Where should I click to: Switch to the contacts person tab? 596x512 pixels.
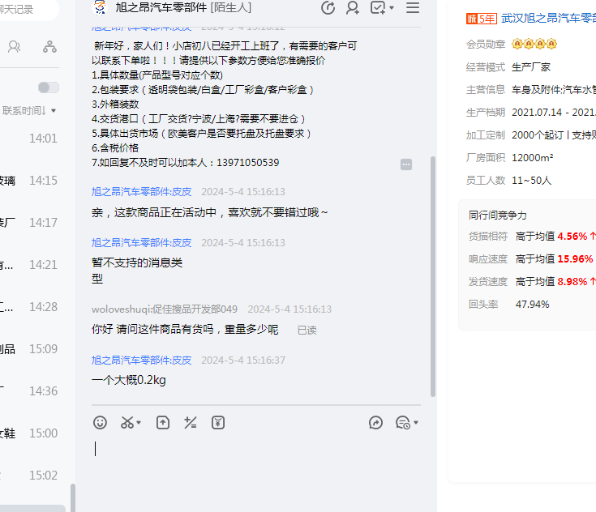[x=14, y=47]
